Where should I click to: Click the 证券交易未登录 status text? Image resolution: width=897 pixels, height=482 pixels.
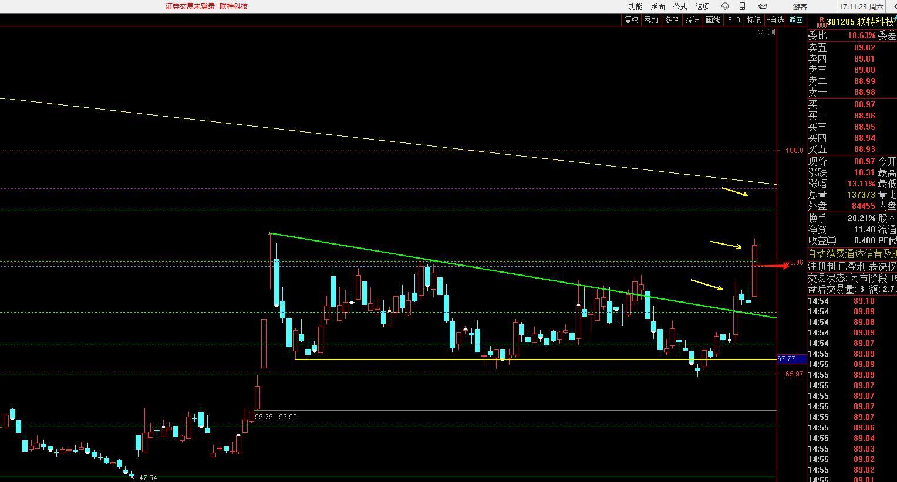(190, 6)
